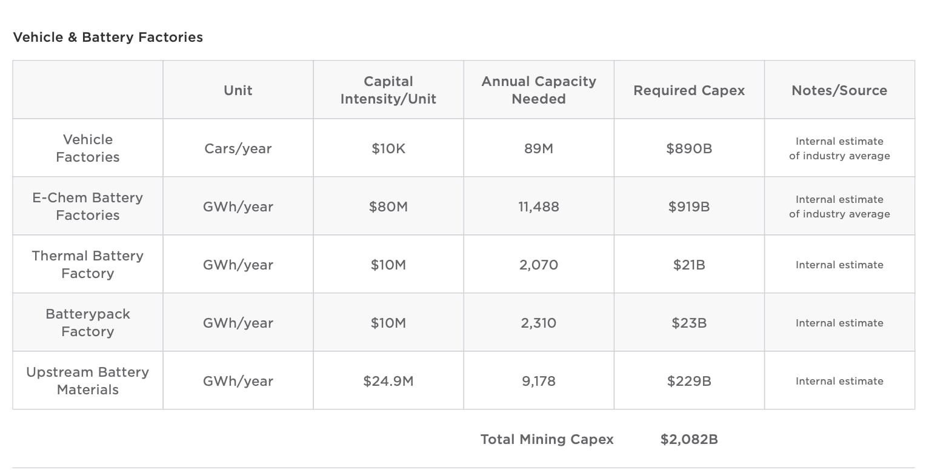Select the '$229B' required capex cell

[688, 381]
